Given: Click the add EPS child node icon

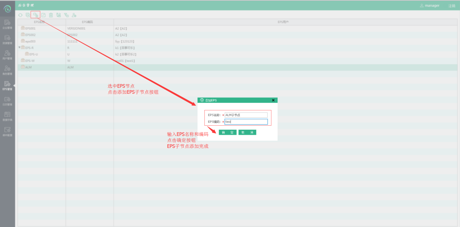Looking at the screenshot, I should click(x=35, y=15).
